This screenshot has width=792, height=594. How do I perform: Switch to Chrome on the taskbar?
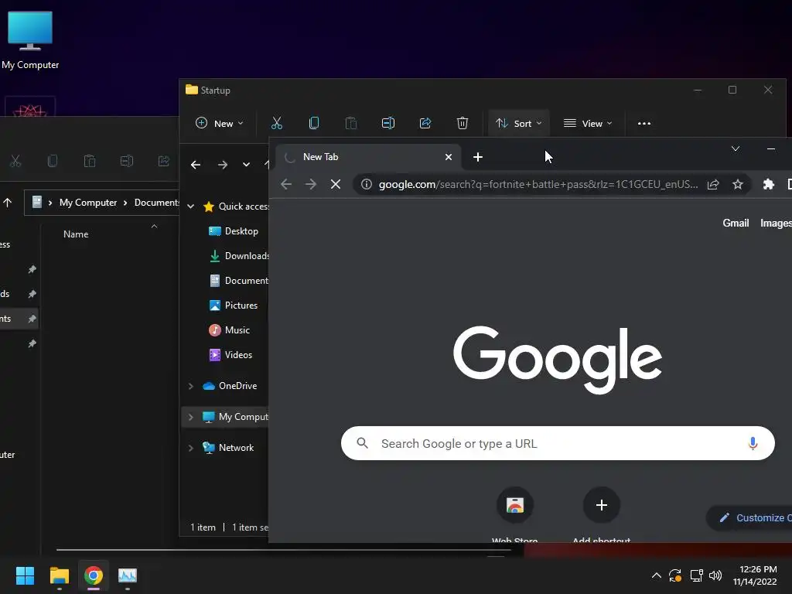94,575
